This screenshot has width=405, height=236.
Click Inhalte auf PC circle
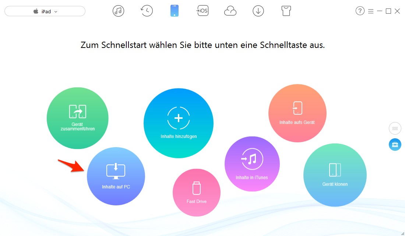tap(116, 176)
